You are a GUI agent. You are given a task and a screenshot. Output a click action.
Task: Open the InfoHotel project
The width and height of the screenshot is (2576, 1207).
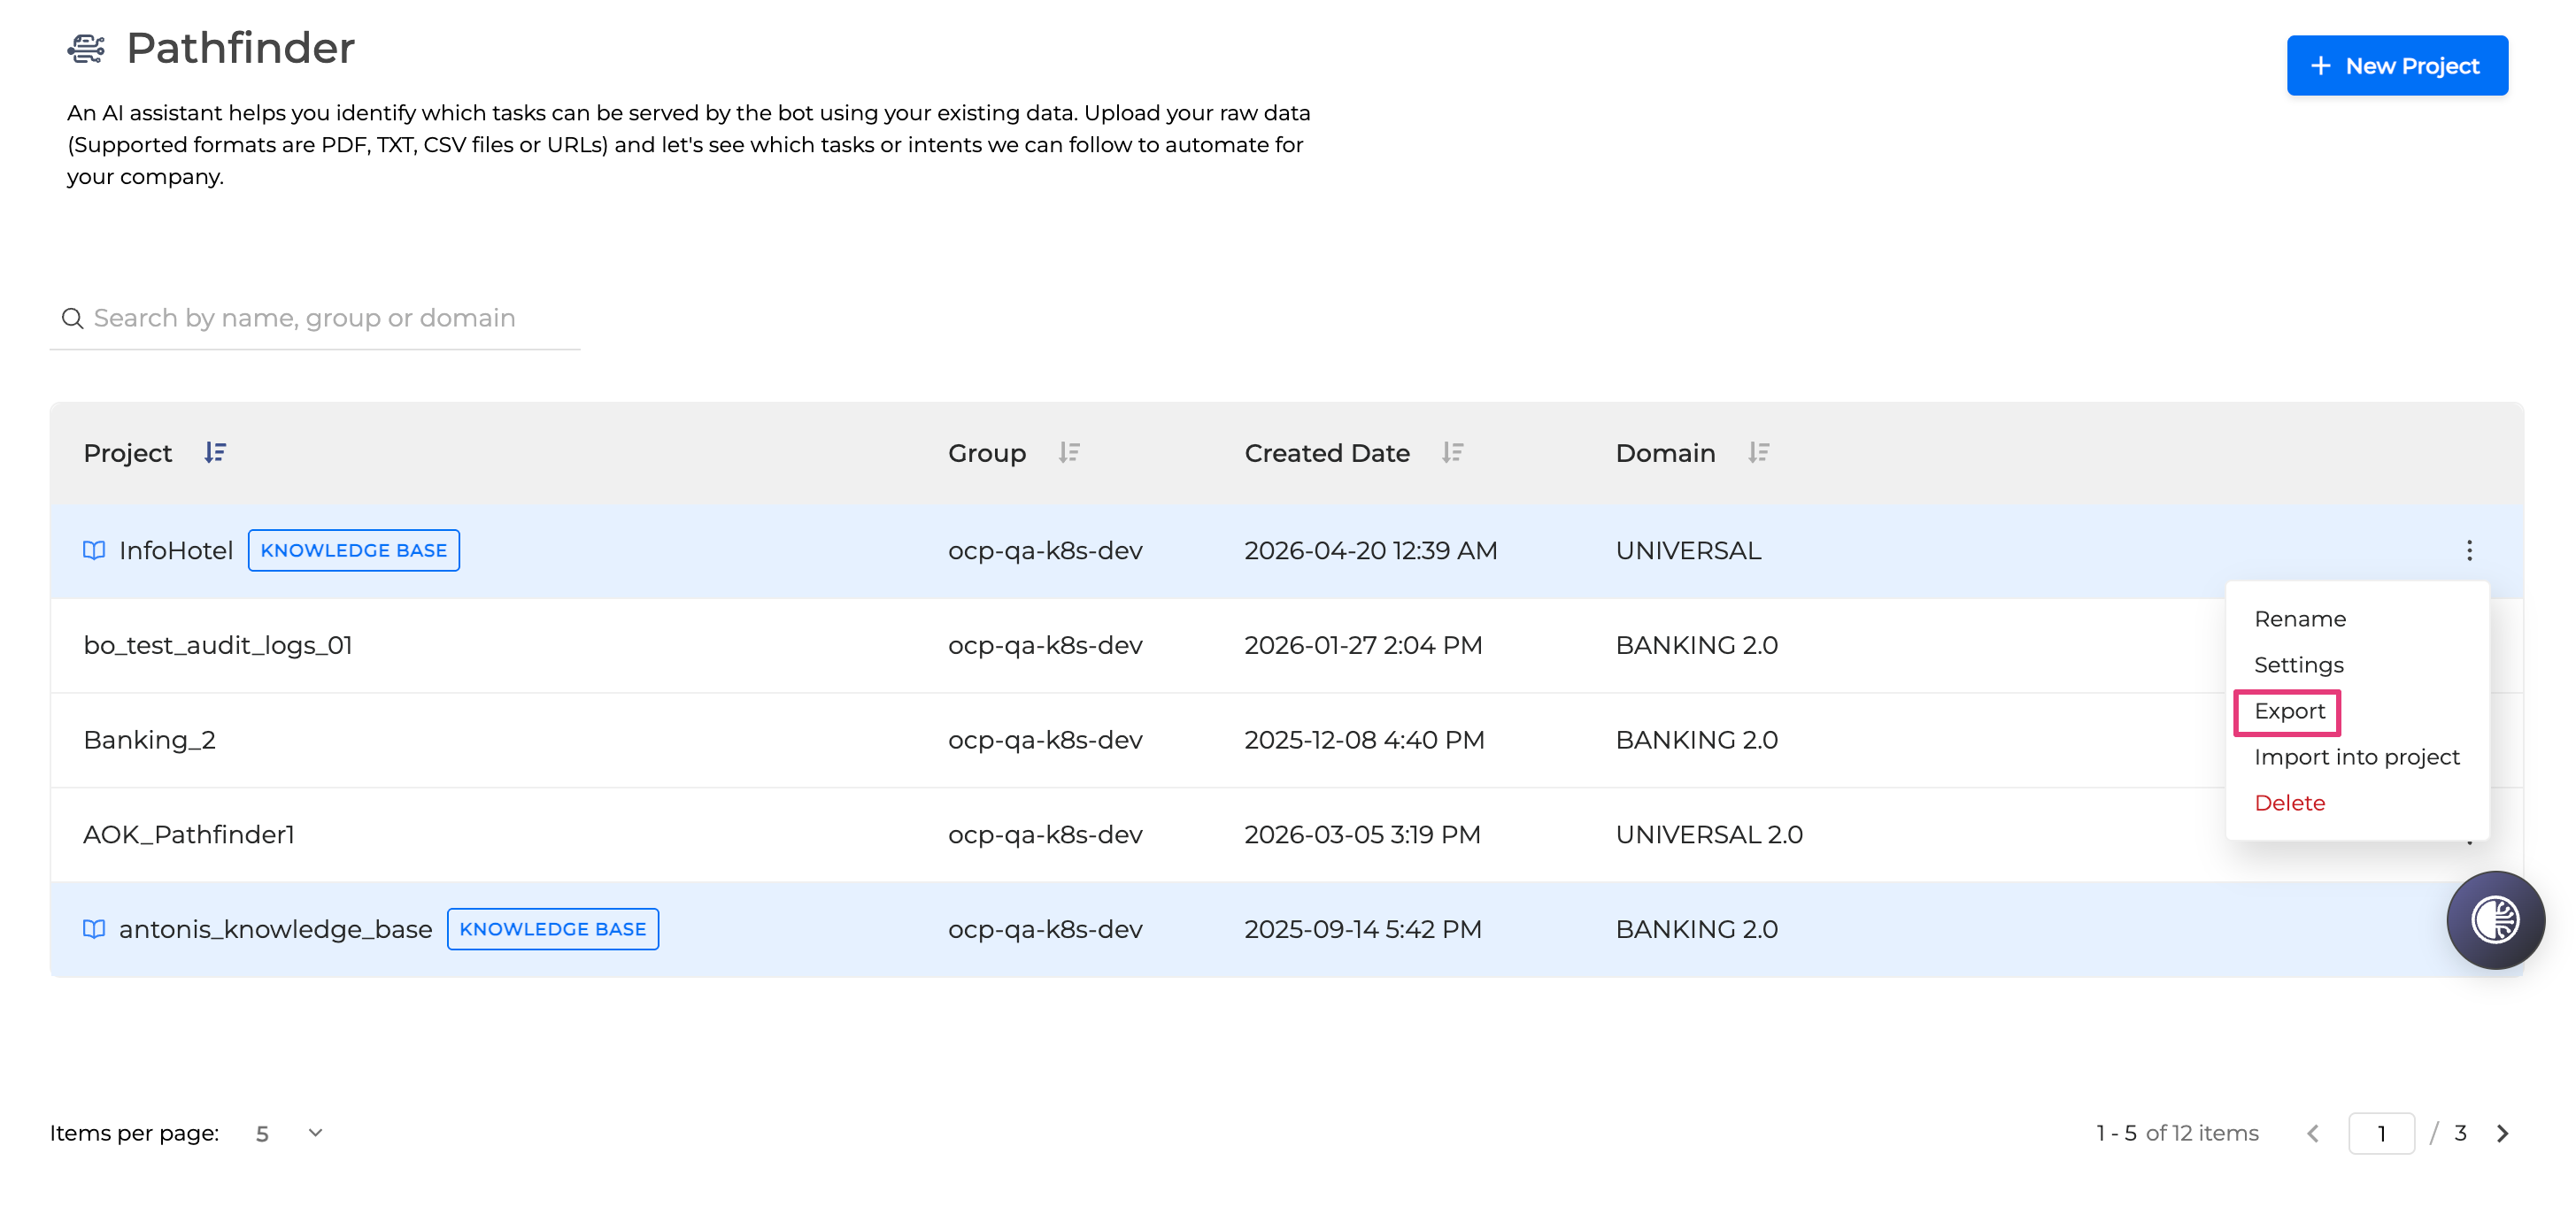tap(176, 551)
